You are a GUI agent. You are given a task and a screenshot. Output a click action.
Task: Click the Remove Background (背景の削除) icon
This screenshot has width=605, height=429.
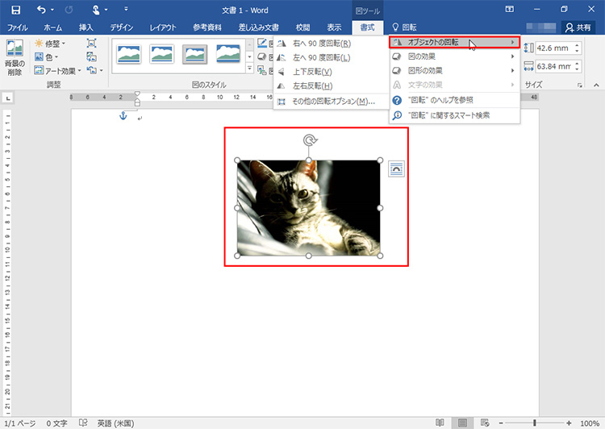coord(15,57)
